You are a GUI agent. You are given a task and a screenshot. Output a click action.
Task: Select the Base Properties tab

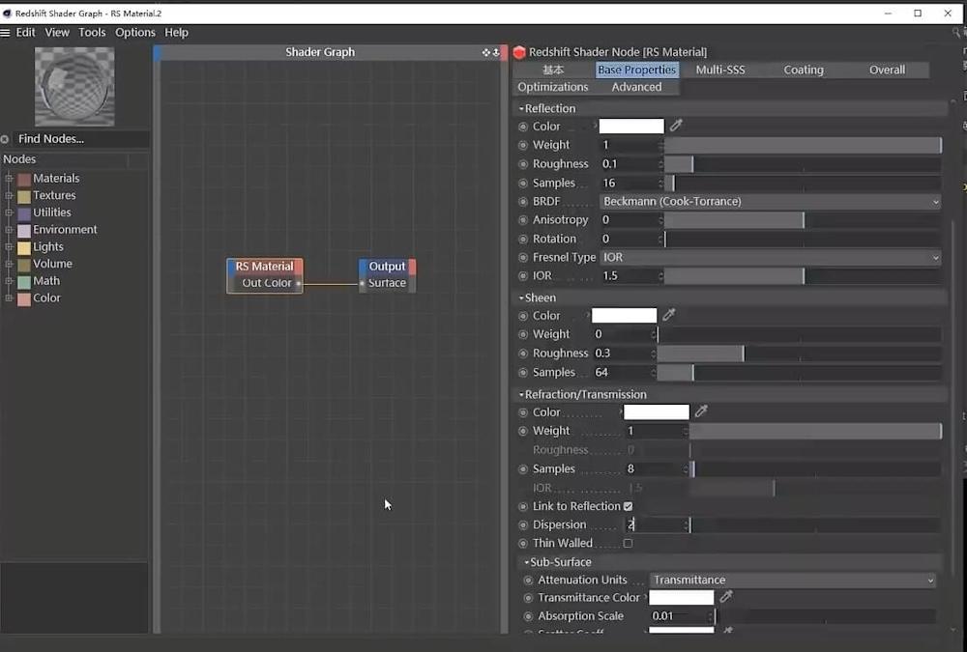point(636,70)
